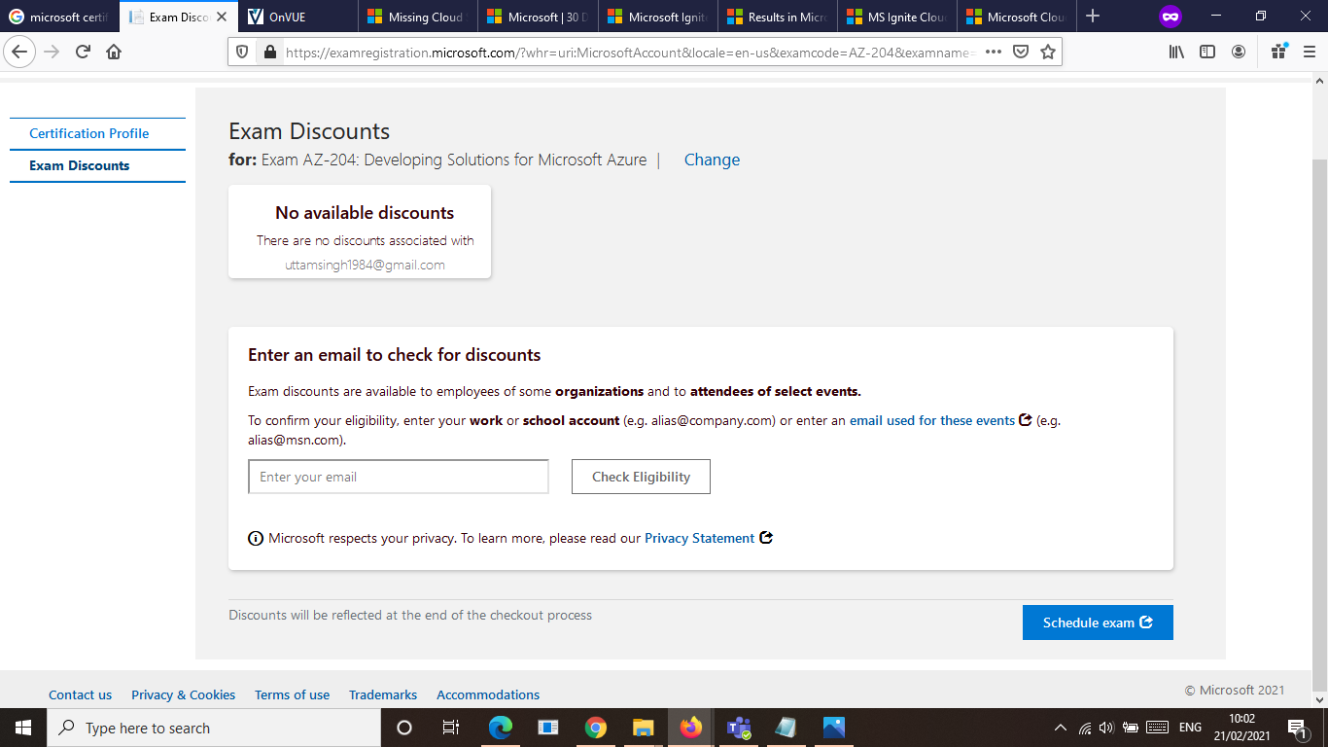Open the Privacy Statement link
Viewport: 1328px width, 747px height.
click(x=698, y=537)
